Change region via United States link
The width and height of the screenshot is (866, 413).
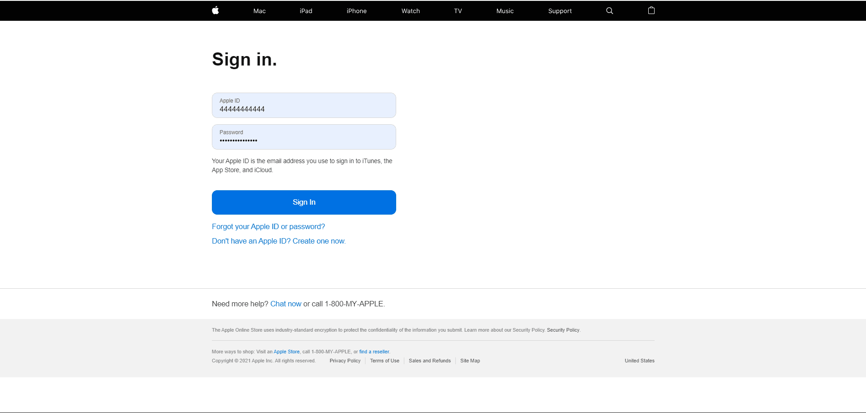pos(639,361)
